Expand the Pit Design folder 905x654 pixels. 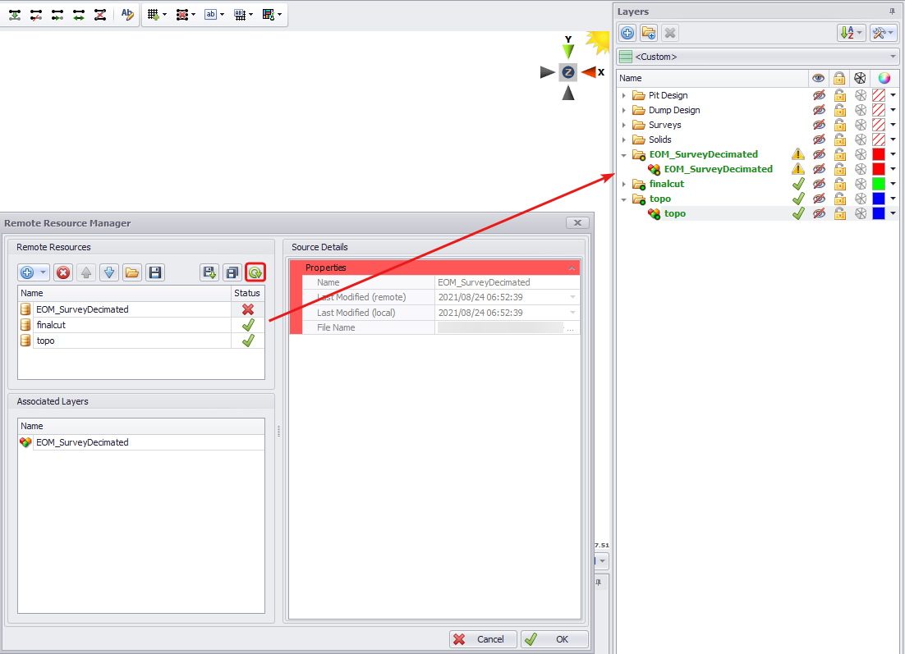[624, 95]
